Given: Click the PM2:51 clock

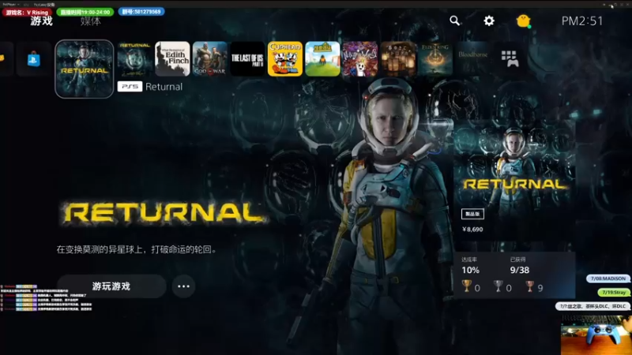Looking at the screenshot, I should pos(582,21).
